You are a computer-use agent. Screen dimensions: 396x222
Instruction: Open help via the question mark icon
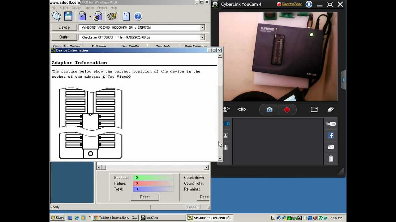point(138,16)
